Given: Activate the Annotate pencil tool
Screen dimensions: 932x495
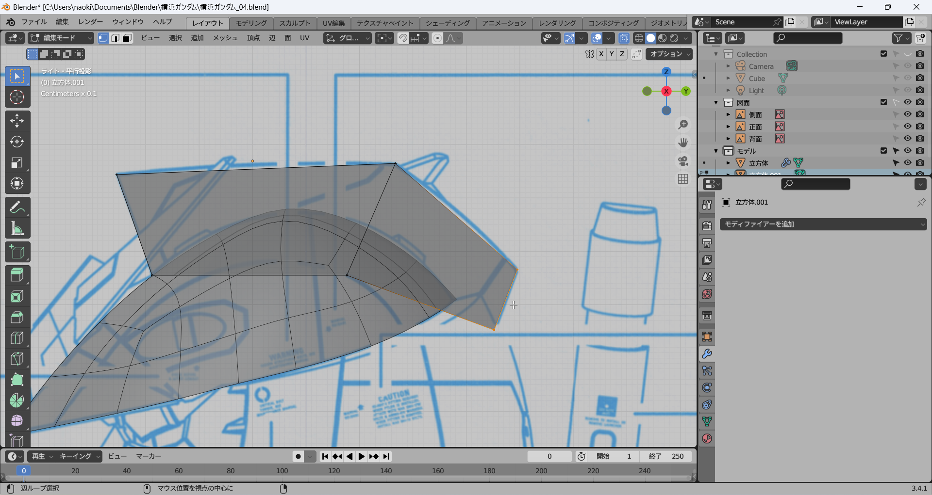Looking at the screenshot, I should pos(17,208).
